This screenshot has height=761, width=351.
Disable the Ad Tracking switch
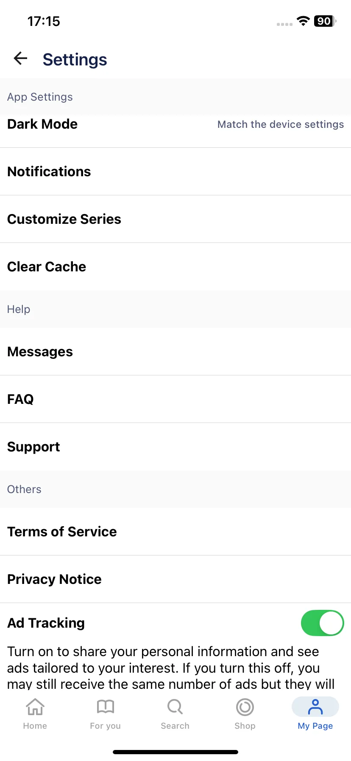[x=322, y=623]
